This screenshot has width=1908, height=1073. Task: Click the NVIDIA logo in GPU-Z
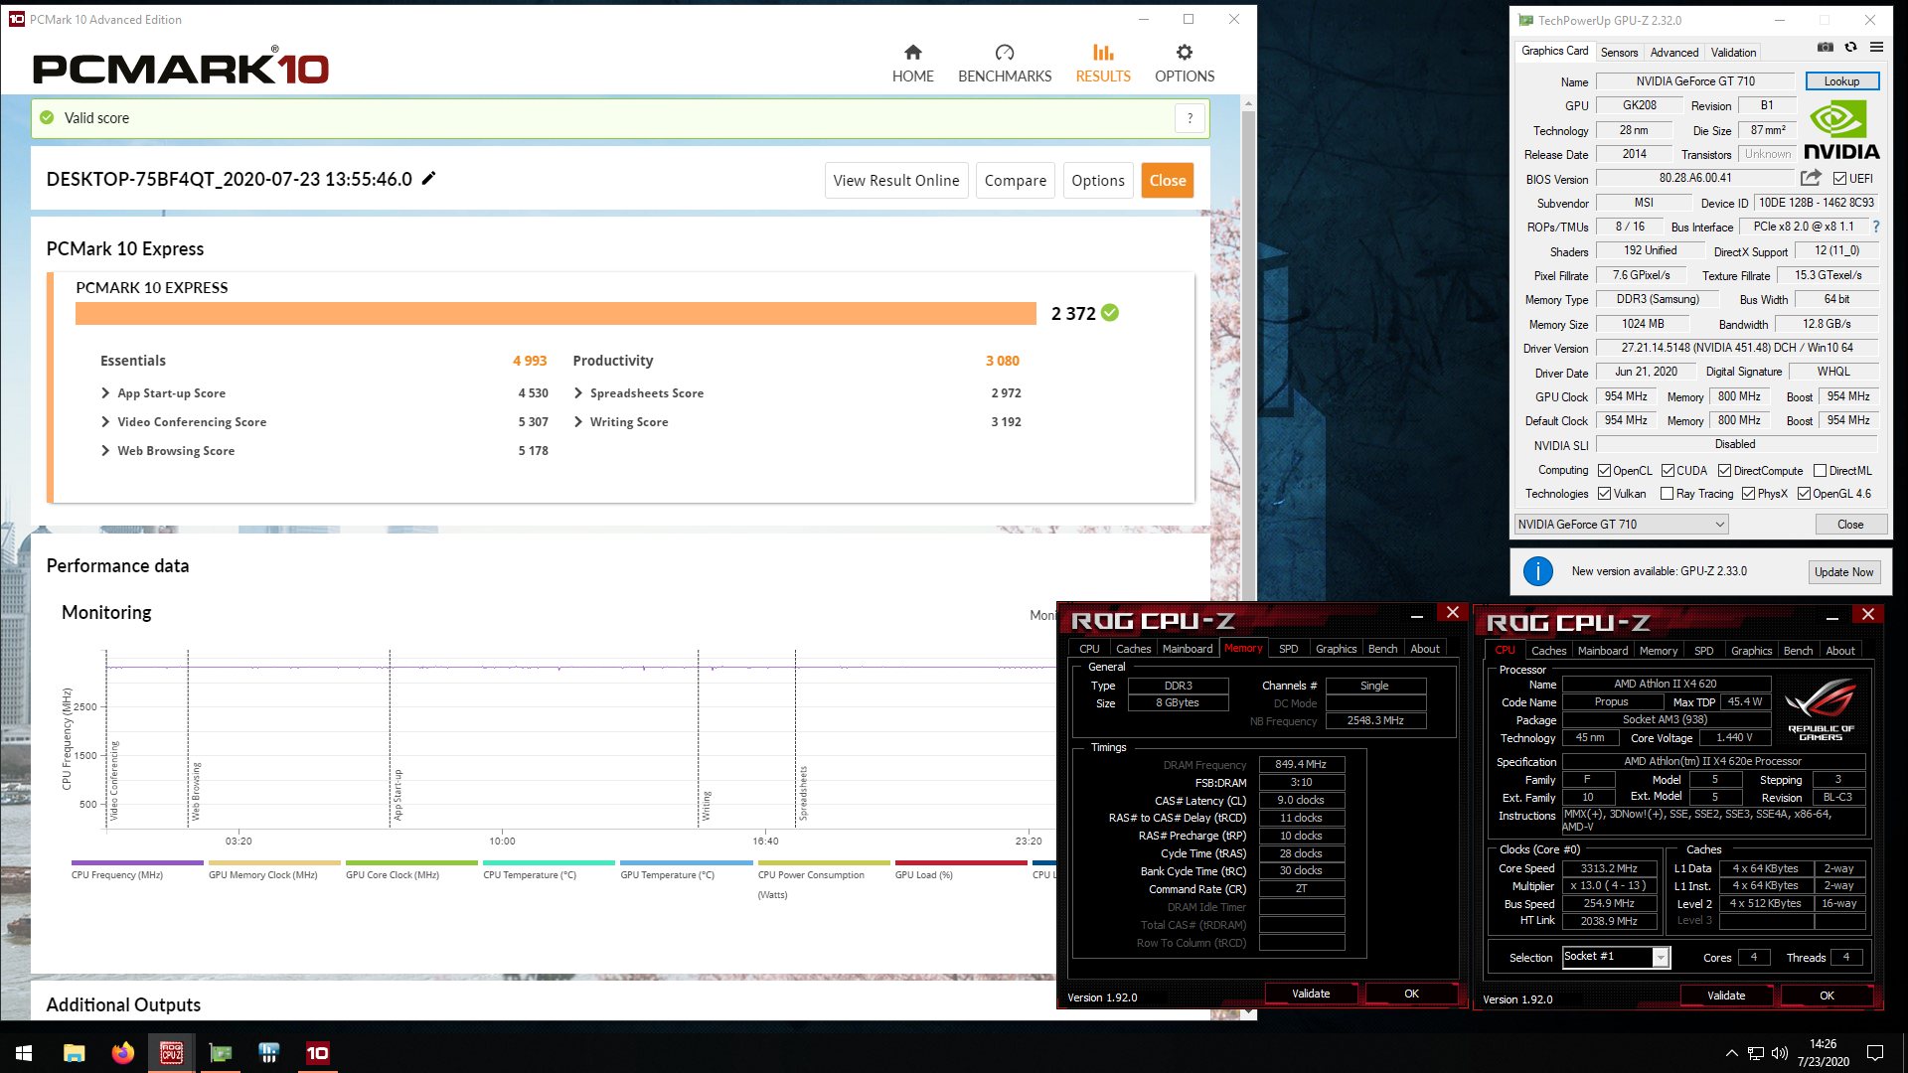[x=1841, y=130]
